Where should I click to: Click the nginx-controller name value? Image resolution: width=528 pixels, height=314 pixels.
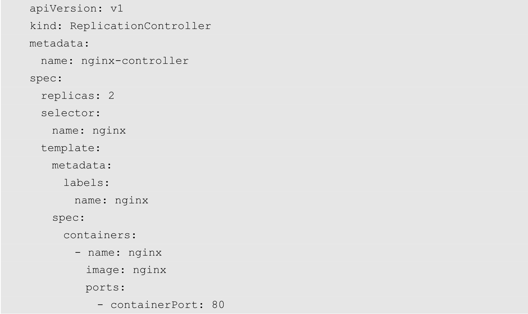click(x=135, y=61)
